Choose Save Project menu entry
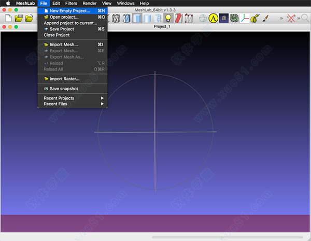The image size is (311, 241). click(x=73, y=29)
